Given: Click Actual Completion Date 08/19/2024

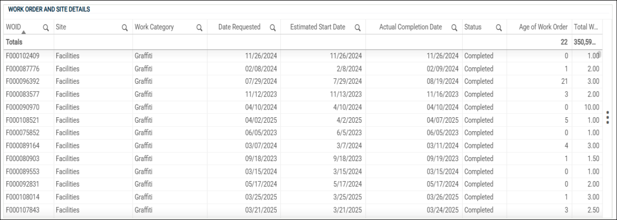Looking at the screenshot, I should 443,81.
